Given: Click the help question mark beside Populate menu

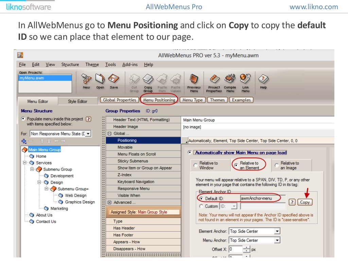Looking at the screenshot, I should pyautogui.click(x=88, y=119).
